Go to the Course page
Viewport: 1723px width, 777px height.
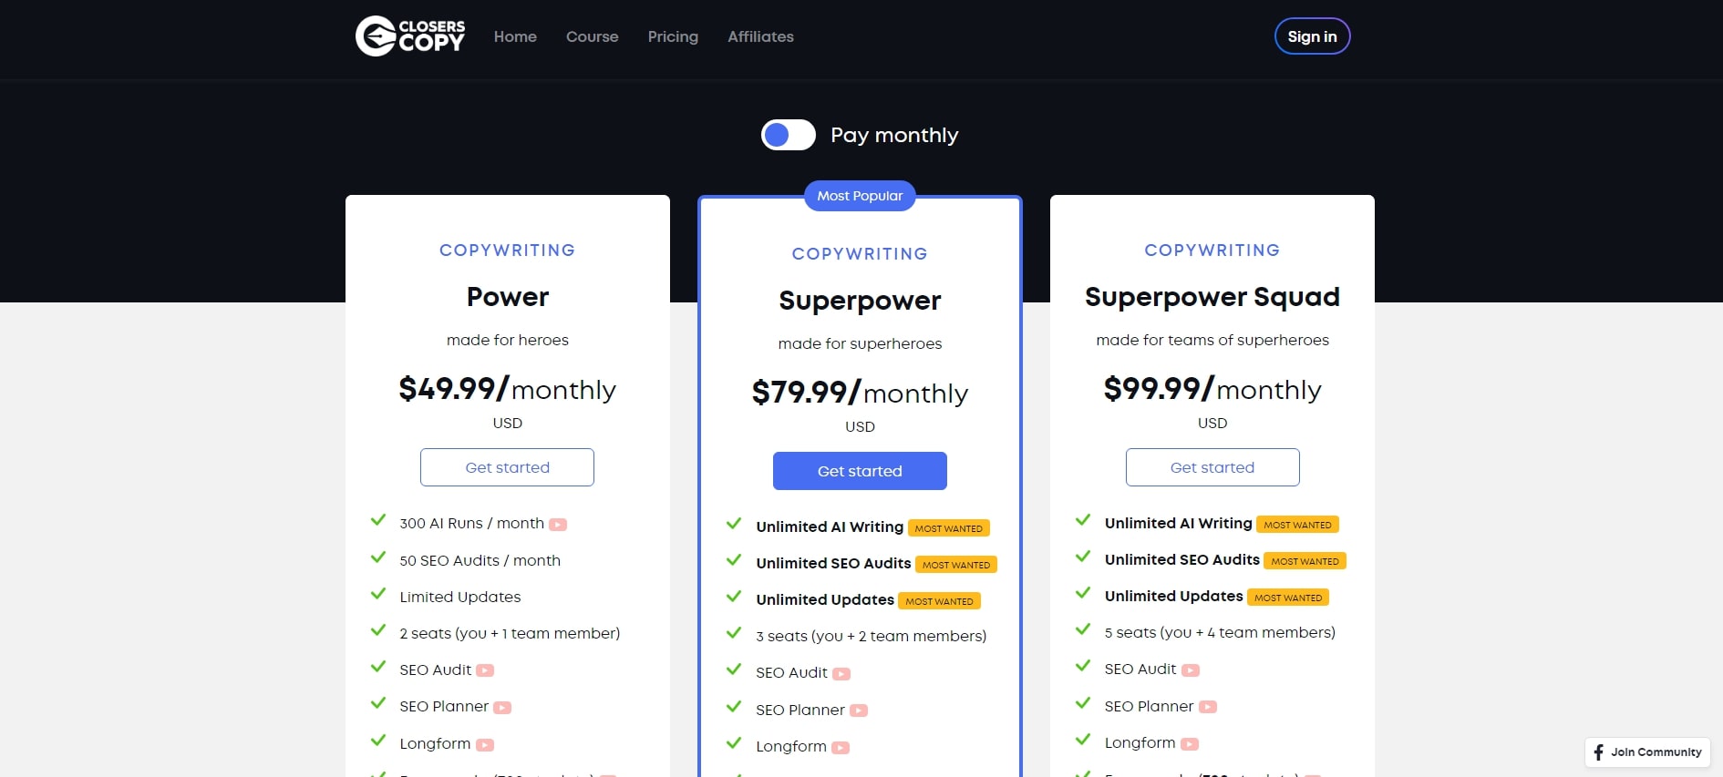point(592,36)
